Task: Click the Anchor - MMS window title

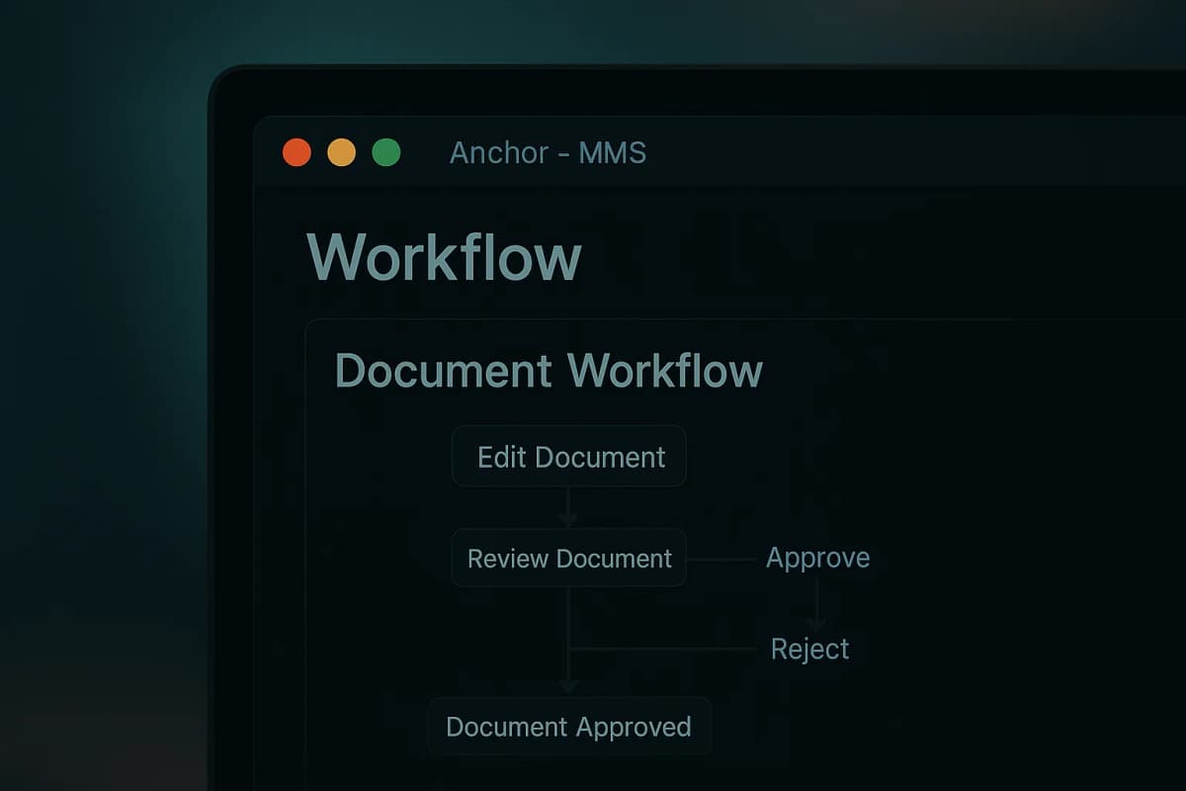Action: click(549, 152)
